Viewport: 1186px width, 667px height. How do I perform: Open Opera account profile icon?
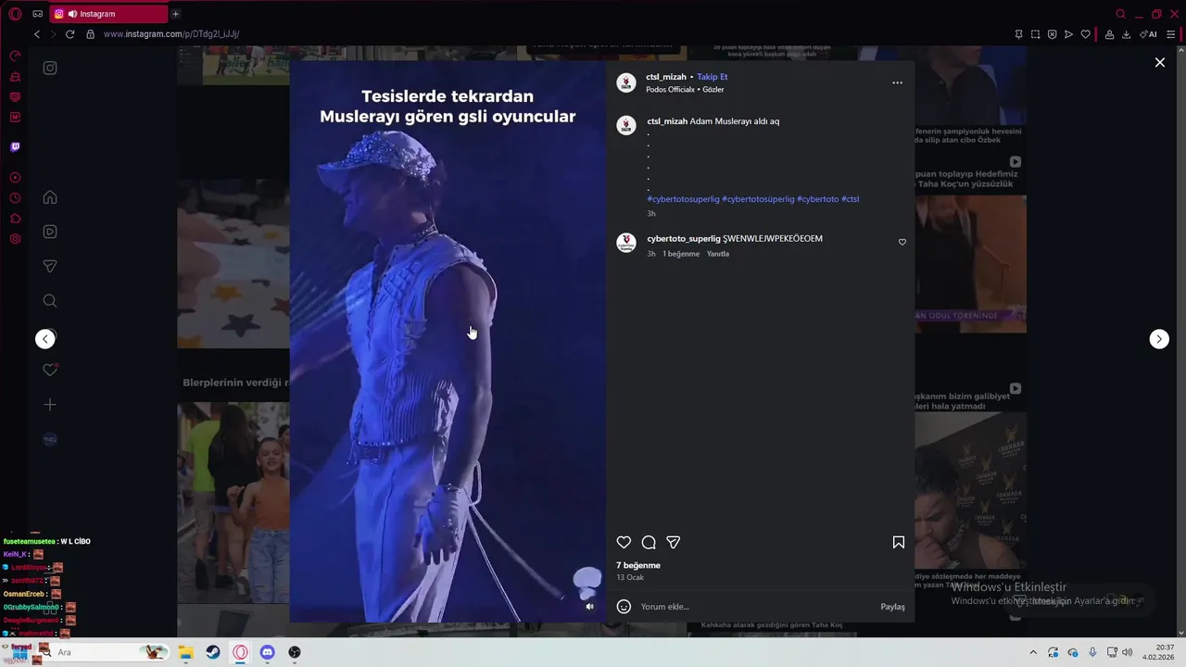[1109, 34]
